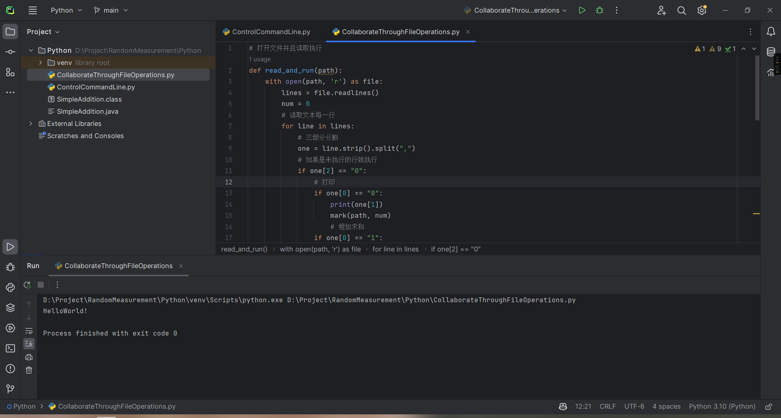Collapse the Python root folder
This screenshot has width=781, height=418.
pyautogui.click(x=31, y=50)
